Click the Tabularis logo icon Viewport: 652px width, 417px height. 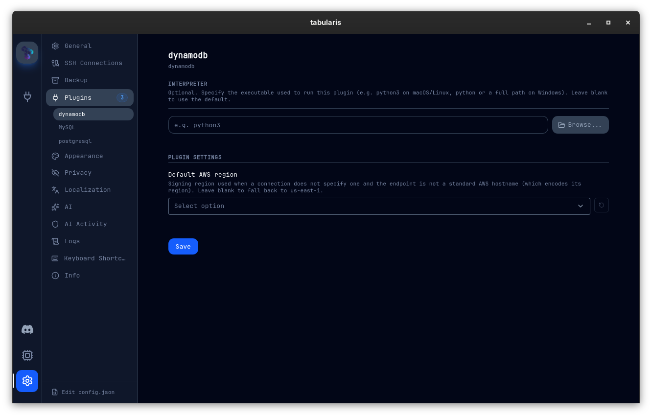(x=27, y=53)
